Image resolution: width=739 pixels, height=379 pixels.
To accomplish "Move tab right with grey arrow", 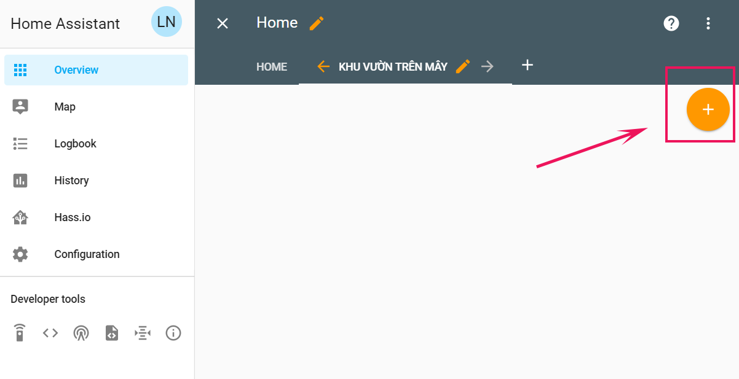I will pos(488,66).
